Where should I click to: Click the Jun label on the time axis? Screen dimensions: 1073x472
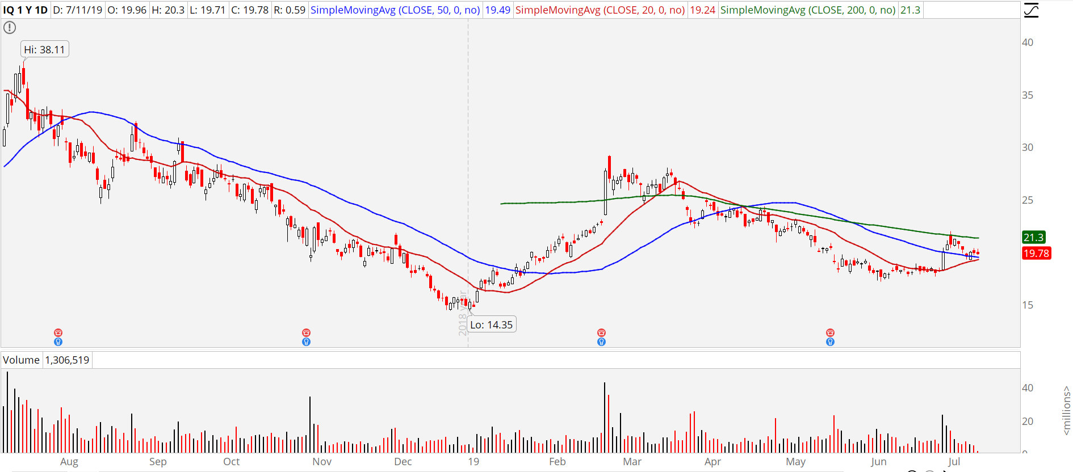pyautogui.click(x=879, y=462)
